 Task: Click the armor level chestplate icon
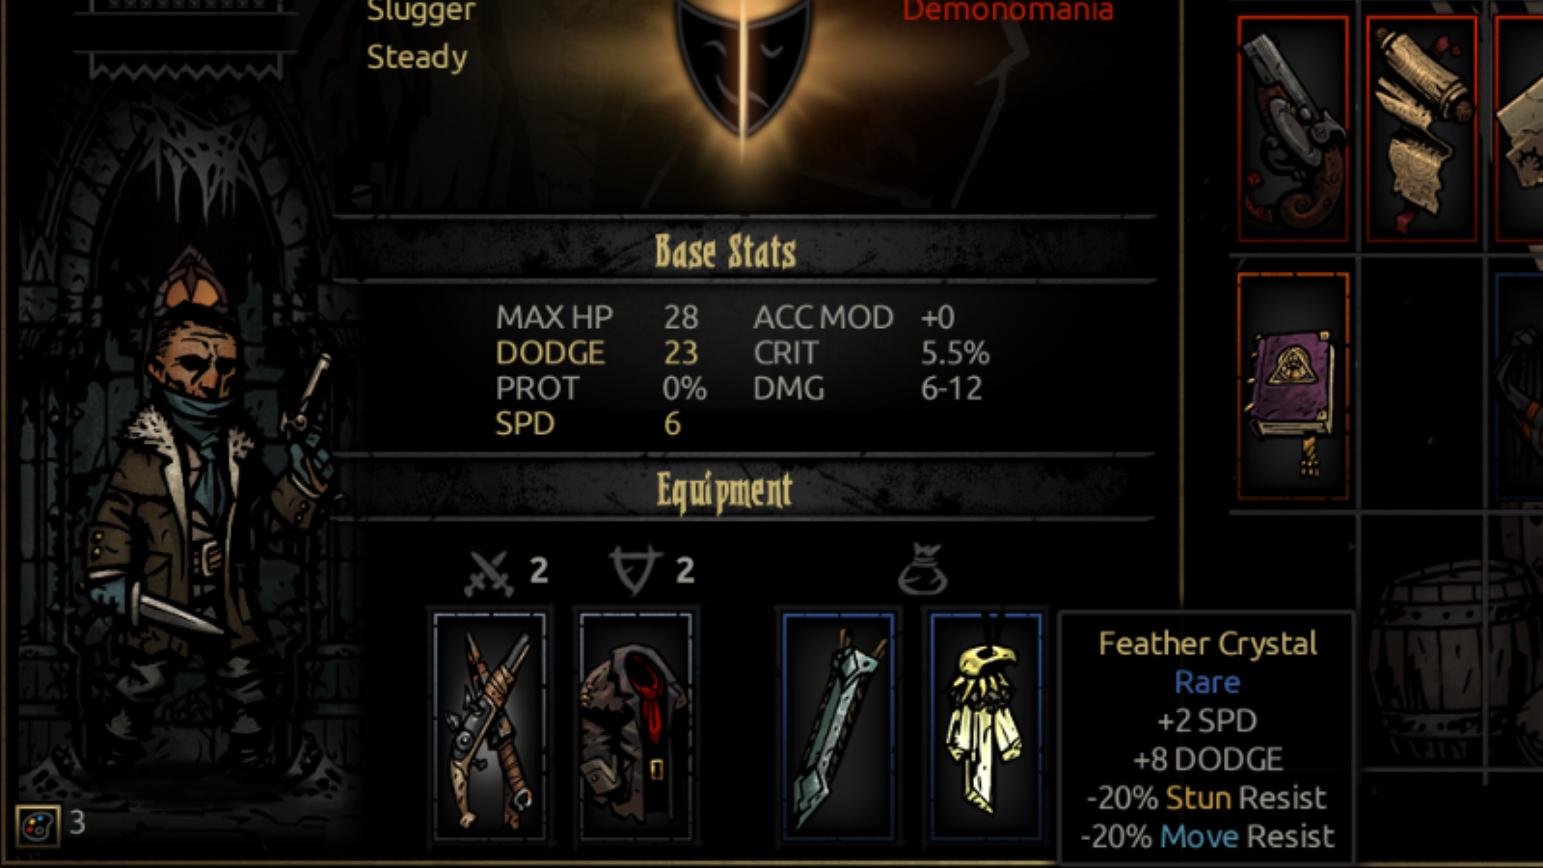click(x=636, y=570)
